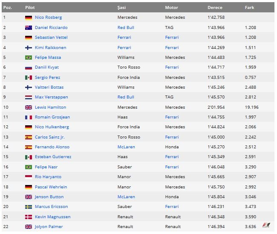Open Max Verstappen's driver link
Viewport: 277px width, 234px height.
[51, 97]
